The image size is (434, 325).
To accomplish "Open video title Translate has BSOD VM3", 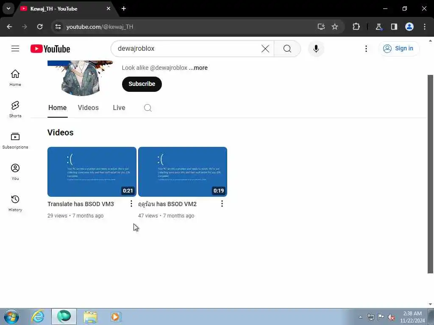I will coord(81,204).
